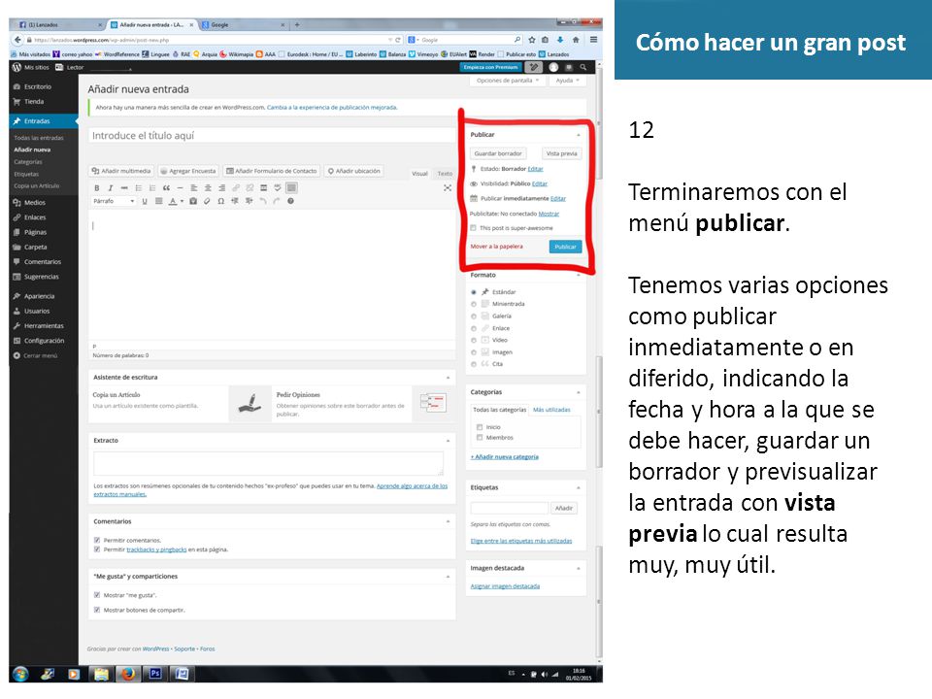
Task: Select the Minientrada post format
Action: [x=474, y=304]
